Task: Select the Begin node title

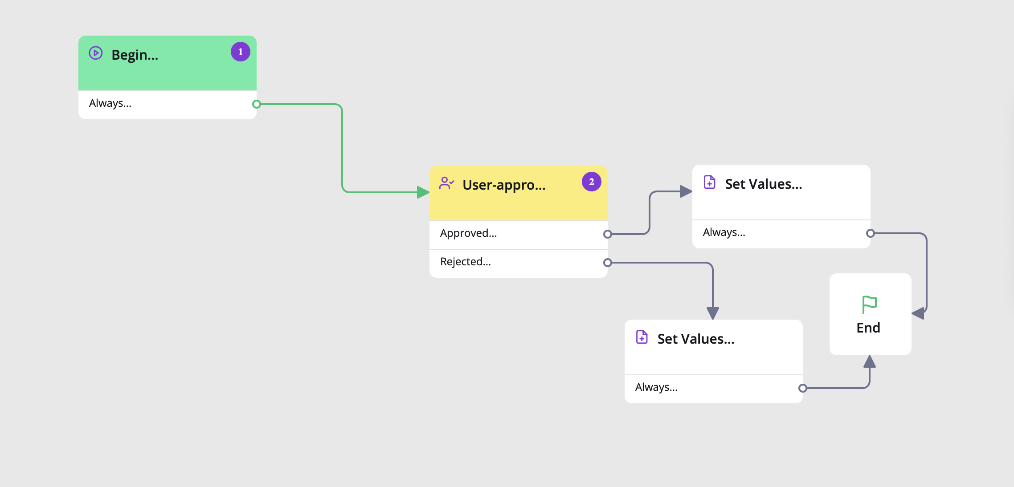Action: click(x=135, y=55)
